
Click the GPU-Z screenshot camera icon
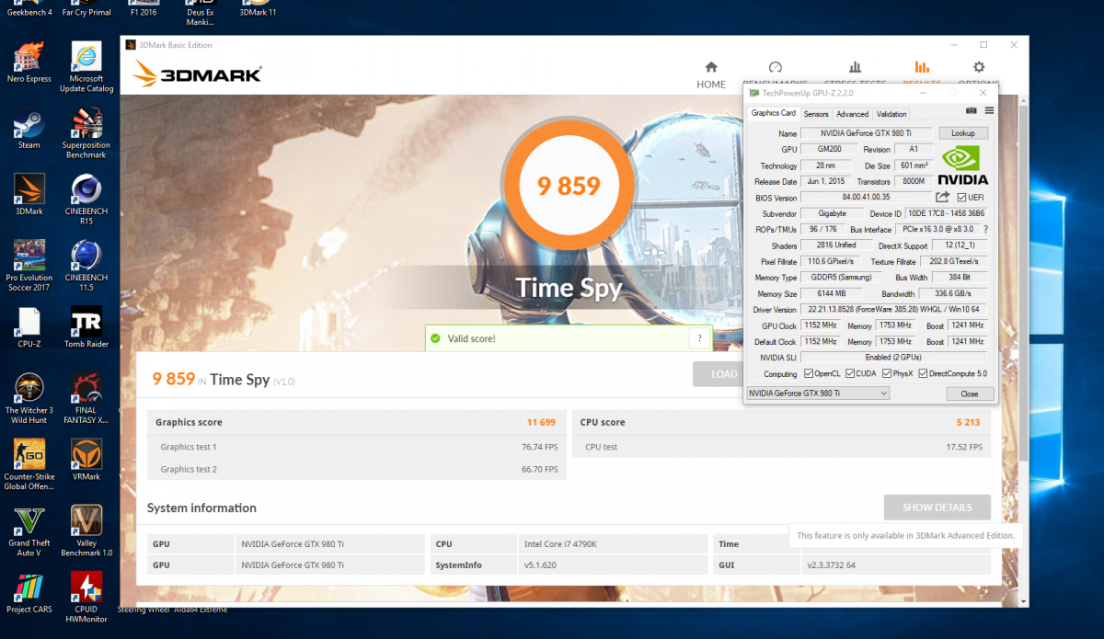click(x=972, y=110)
